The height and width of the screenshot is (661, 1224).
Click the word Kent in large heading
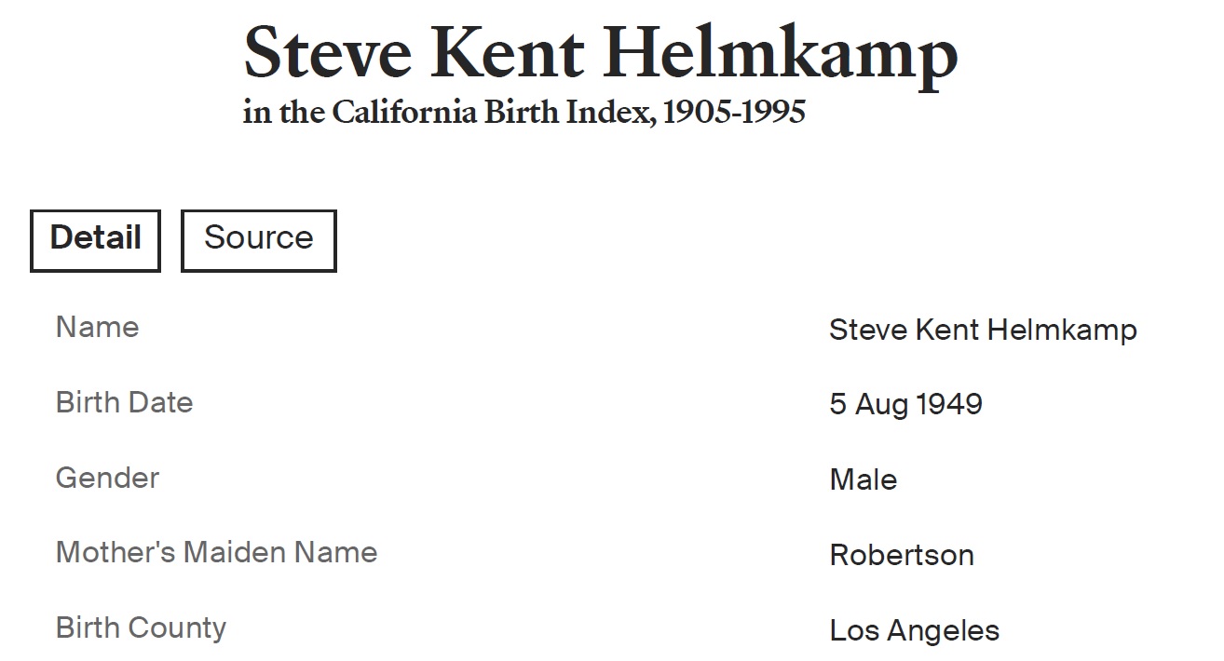coord(508,54)
